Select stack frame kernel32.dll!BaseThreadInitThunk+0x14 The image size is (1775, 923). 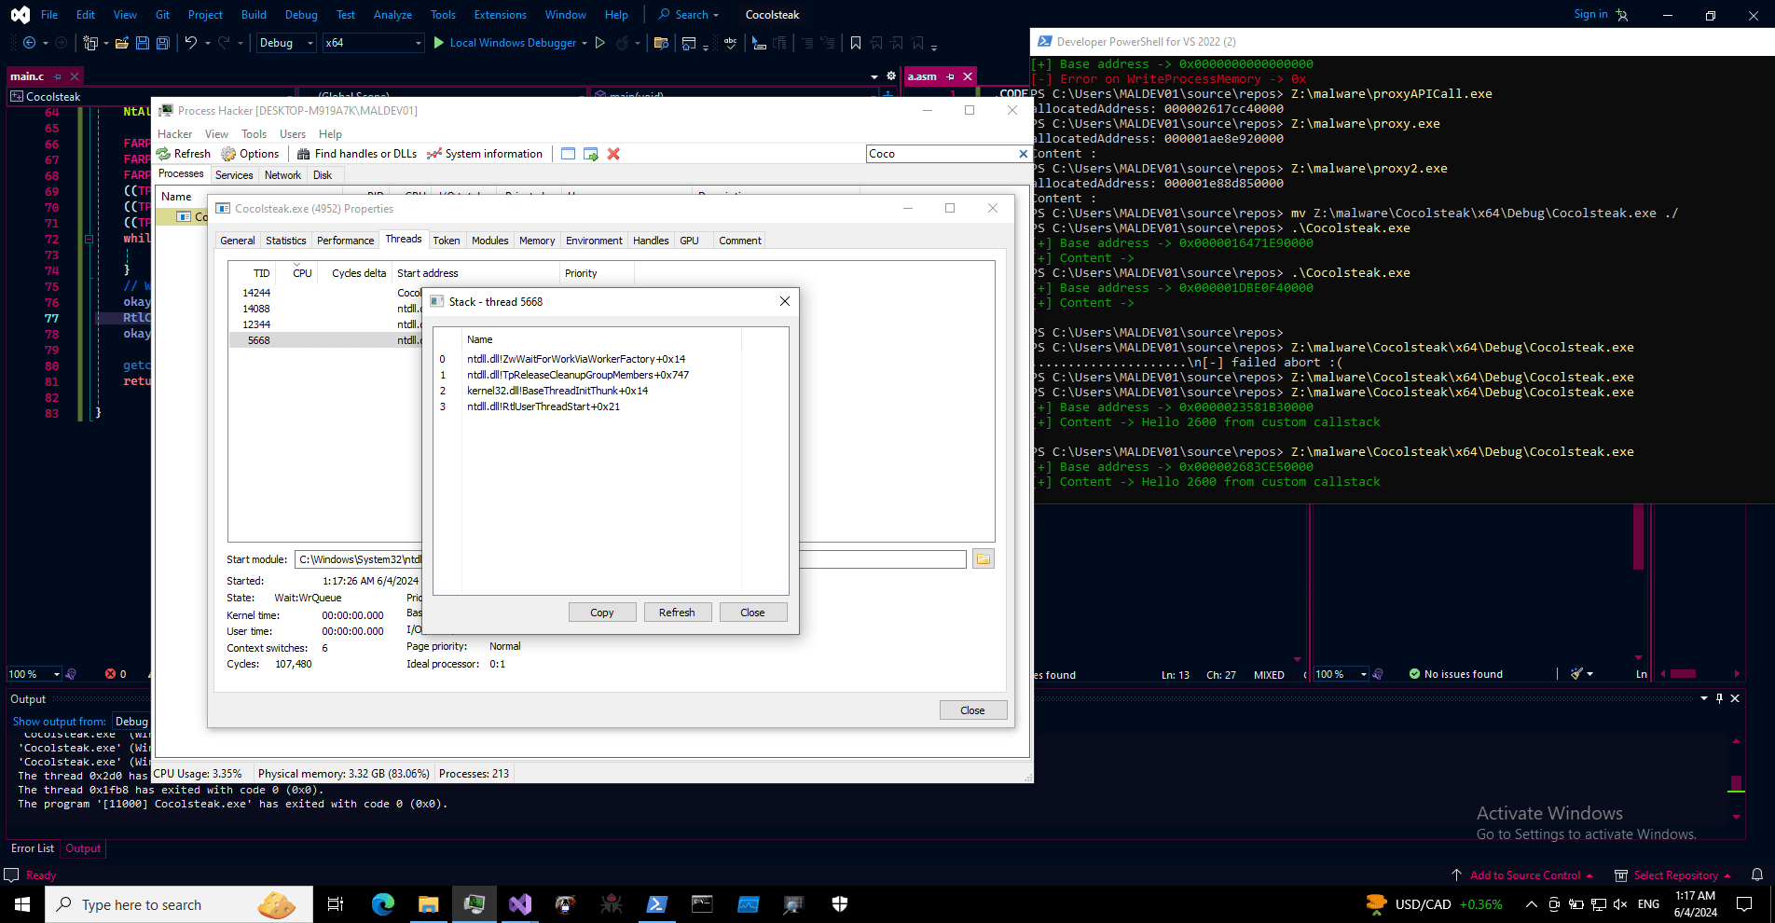[x=557, y=391]
